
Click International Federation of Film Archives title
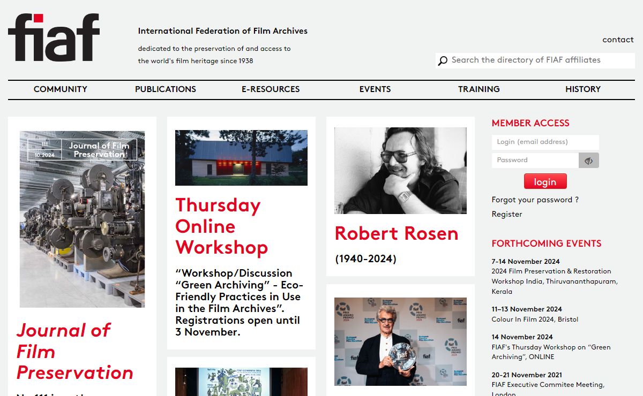pos(223,31)
